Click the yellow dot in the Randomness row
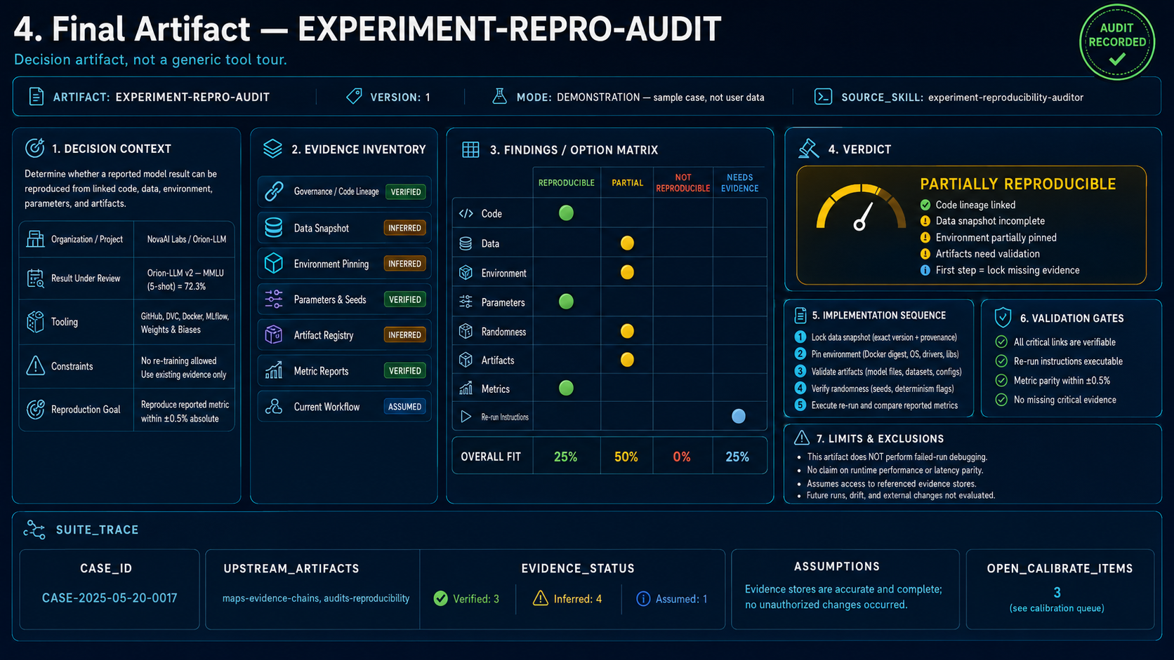1174x660 pixels. [627, 331]
